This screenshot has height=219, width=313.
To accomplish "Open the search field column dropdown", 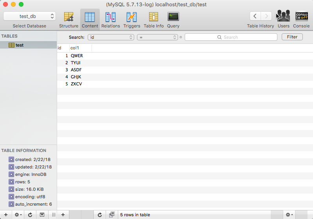I will pyautogui.click(x=111, y=37).
